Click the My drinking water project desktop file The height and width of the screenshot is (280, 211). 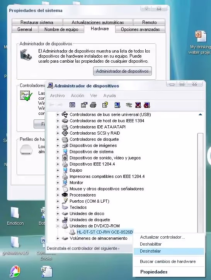pos(200,43)
